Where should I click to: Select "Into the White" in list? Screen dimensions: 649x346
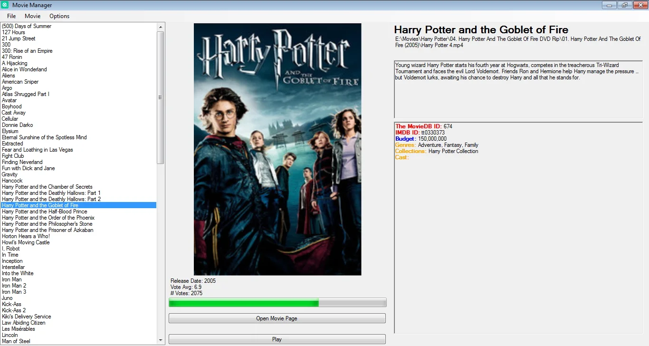78,273
